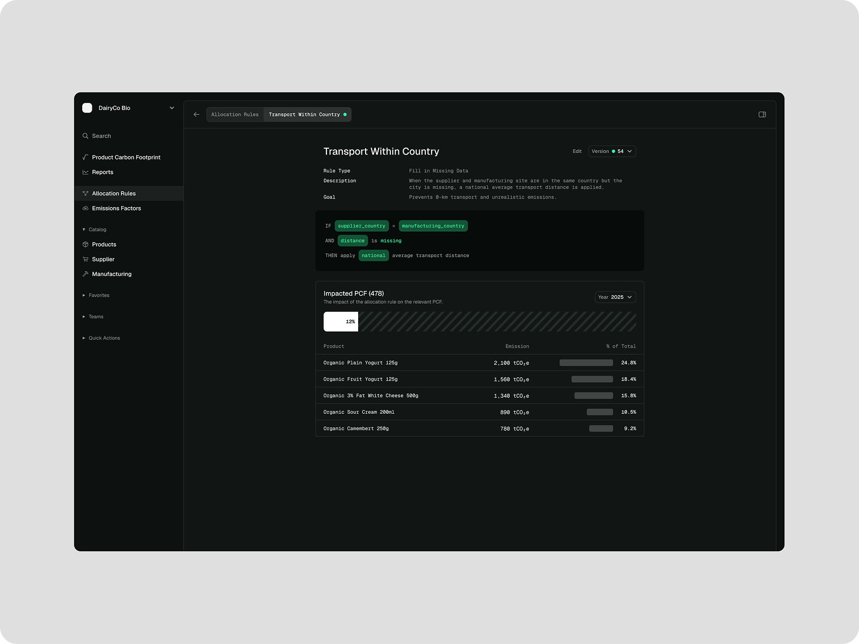Switch to the Allocation Rules breadcrumb tab
Image resolution: width=859 pixels, height=644 pixels.
click(235, 114)
